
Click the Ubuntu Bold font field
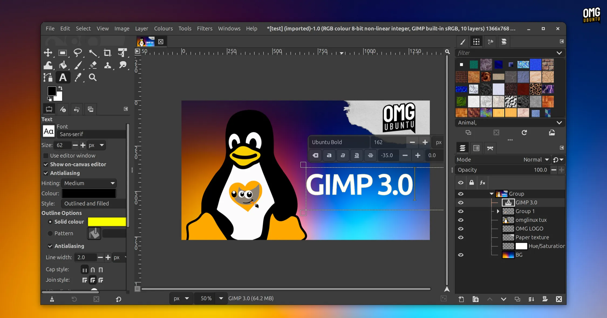[339, 142]
